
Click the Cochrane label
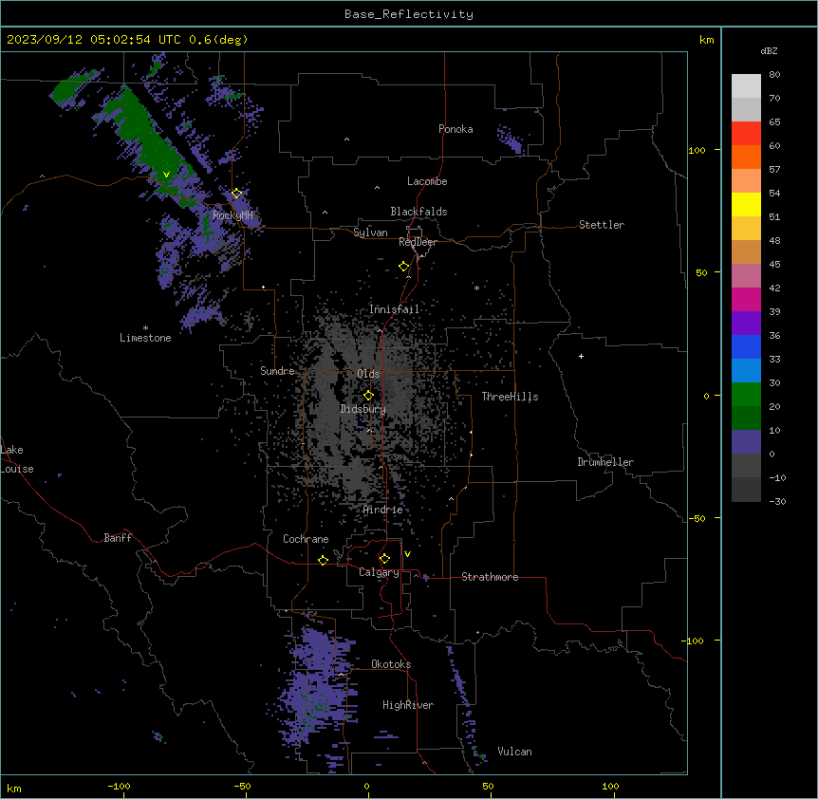click(306, 539)
